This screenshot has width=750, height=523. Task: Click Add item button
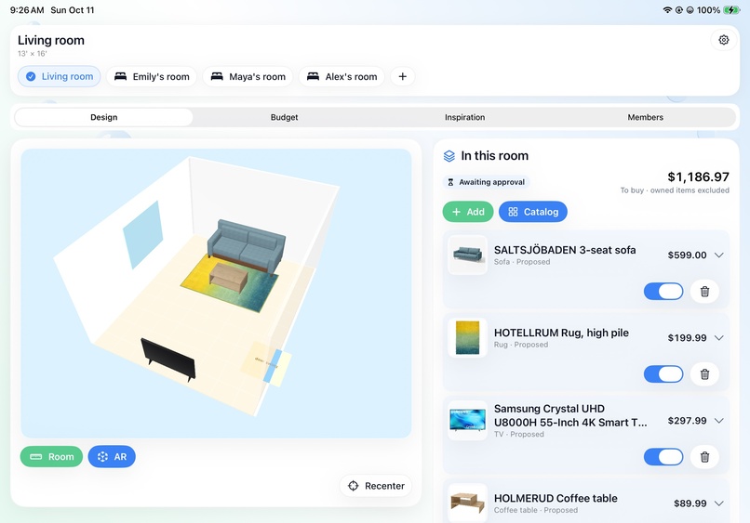[468, 212]
